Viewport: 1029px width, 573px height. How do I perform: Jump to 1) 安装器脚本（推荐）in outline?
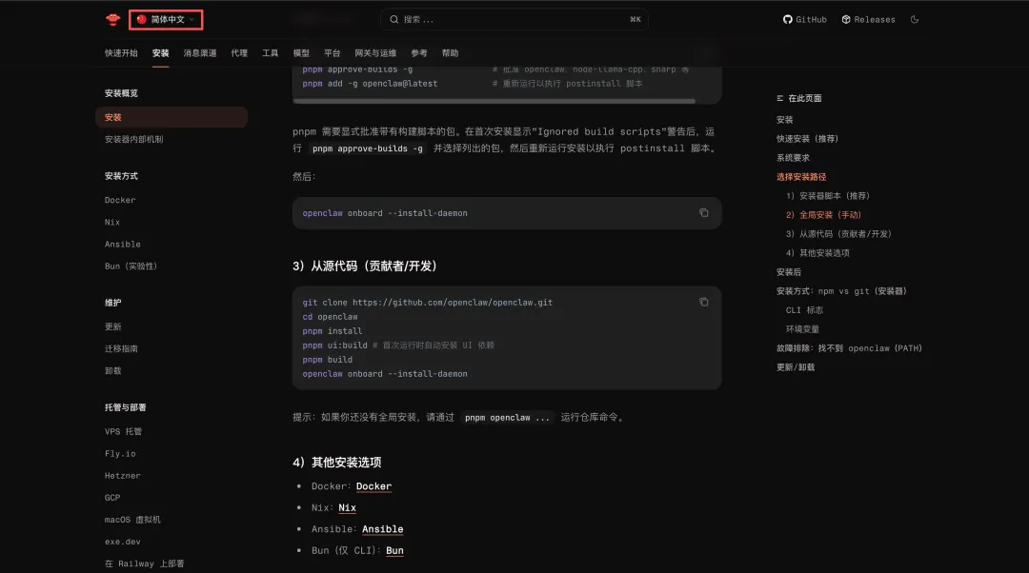point(828,196)
